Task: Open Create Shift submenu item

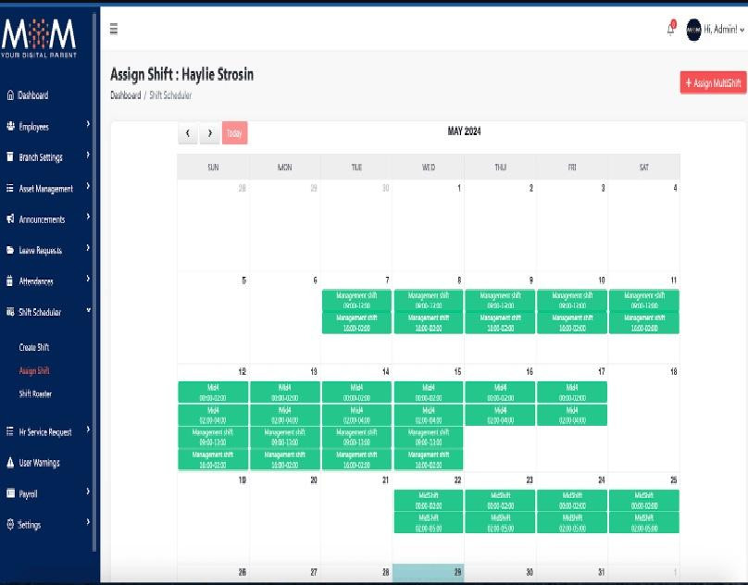Action: tap(34, 348)
